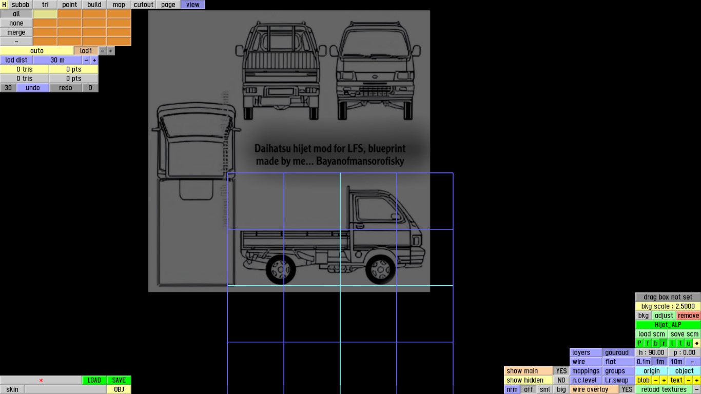Increase blob size with plus button
701x394 pixels.
(664, 380)
